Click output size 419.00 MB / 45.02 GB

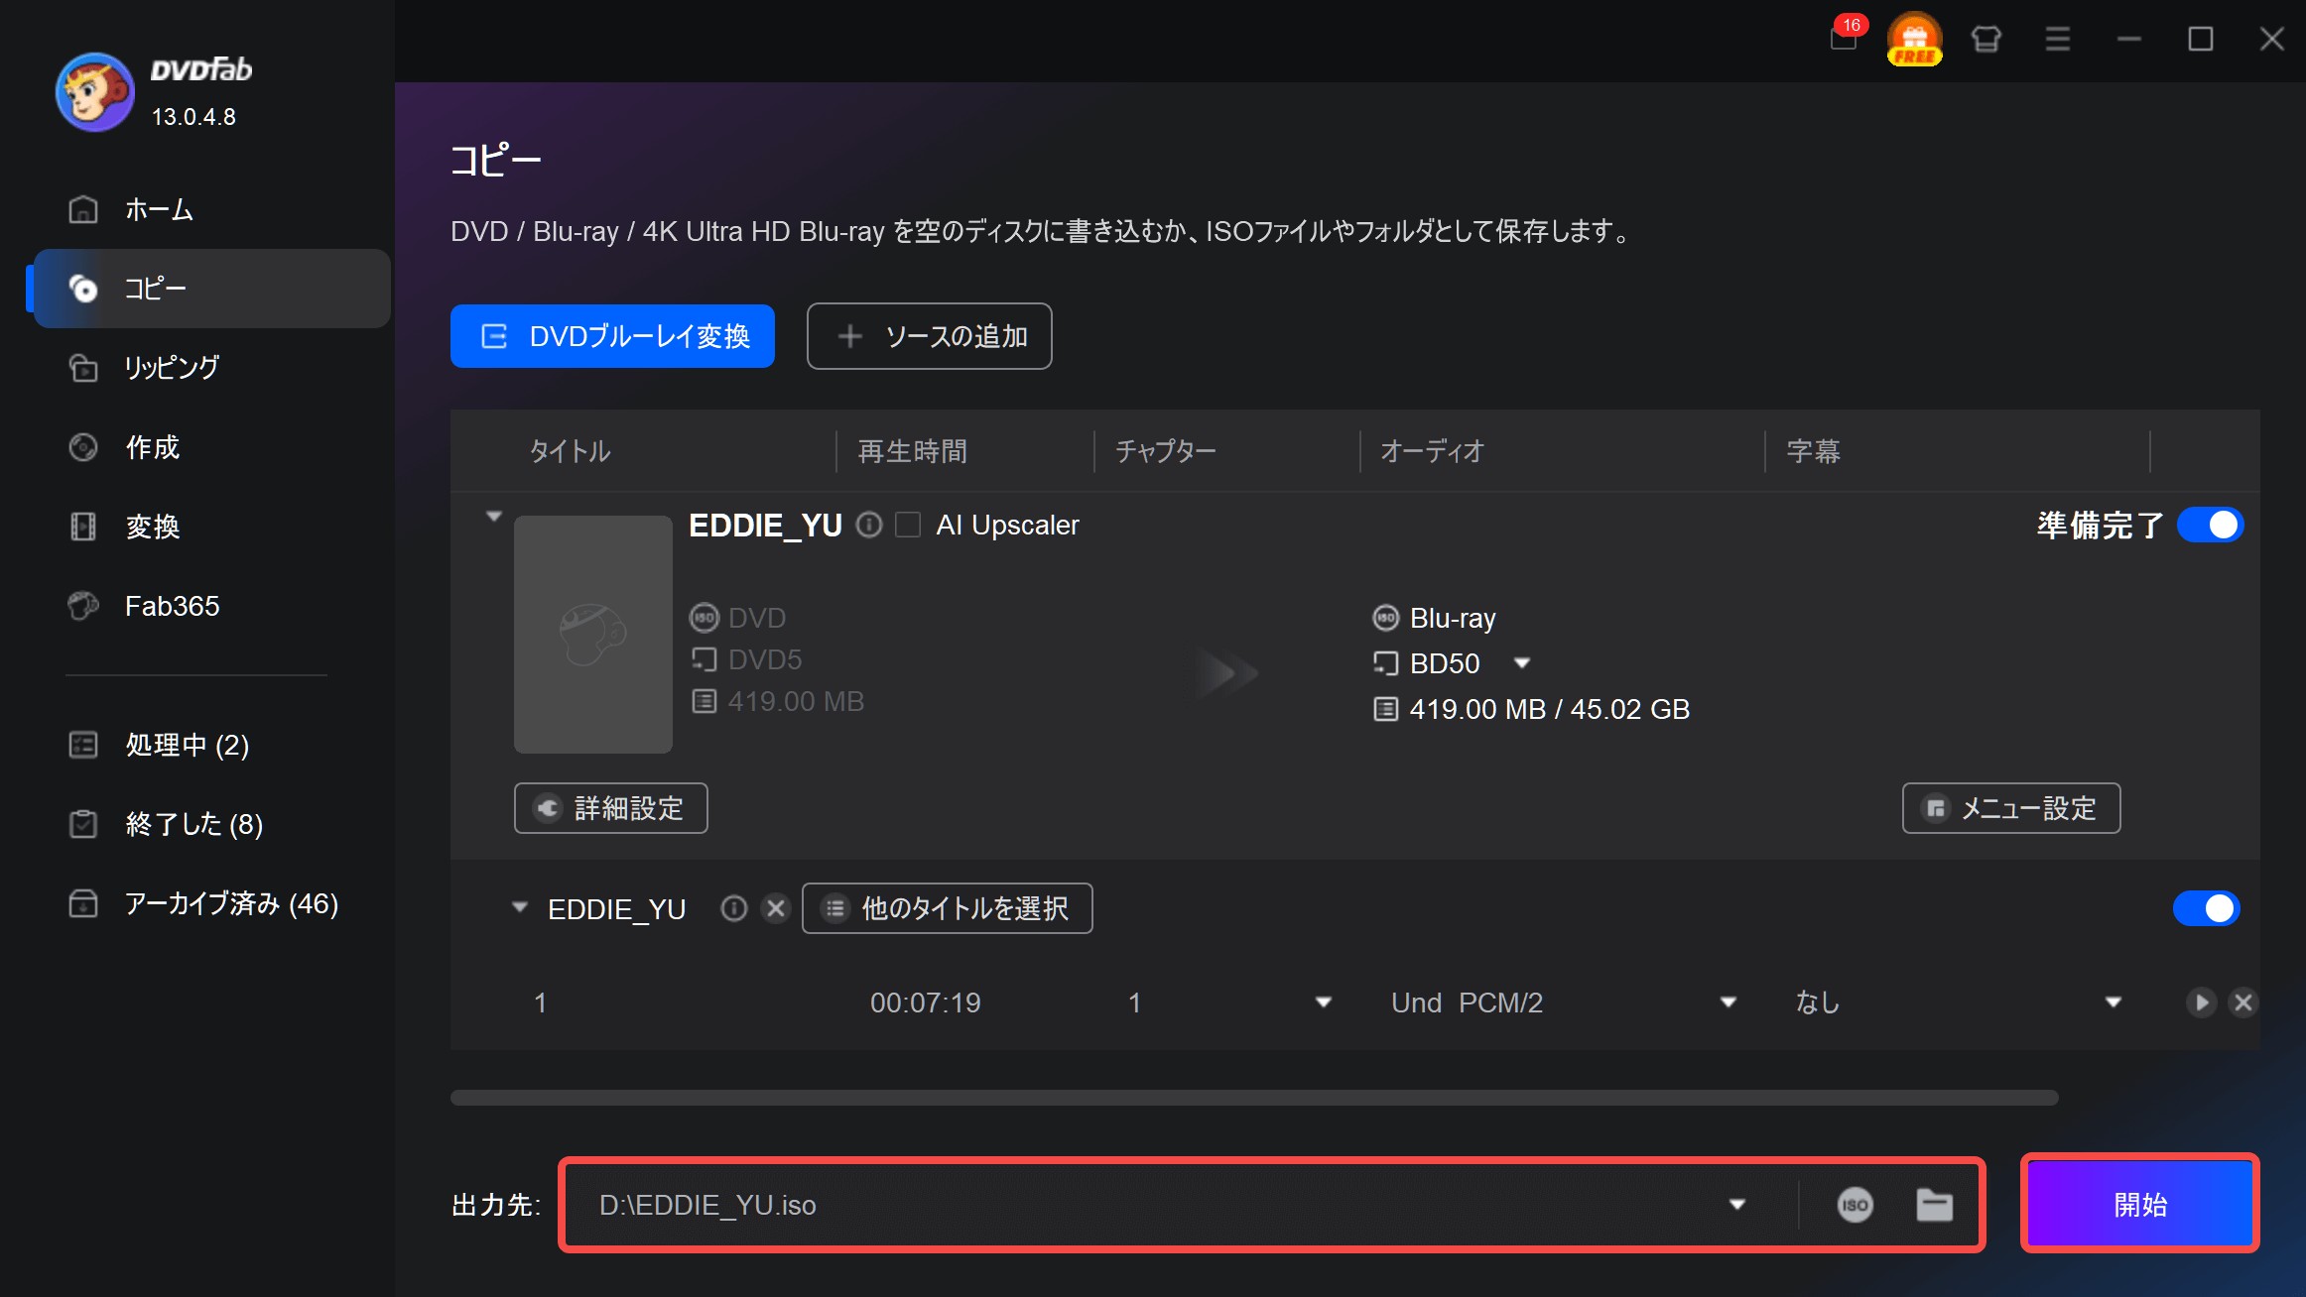point(1549,709)
